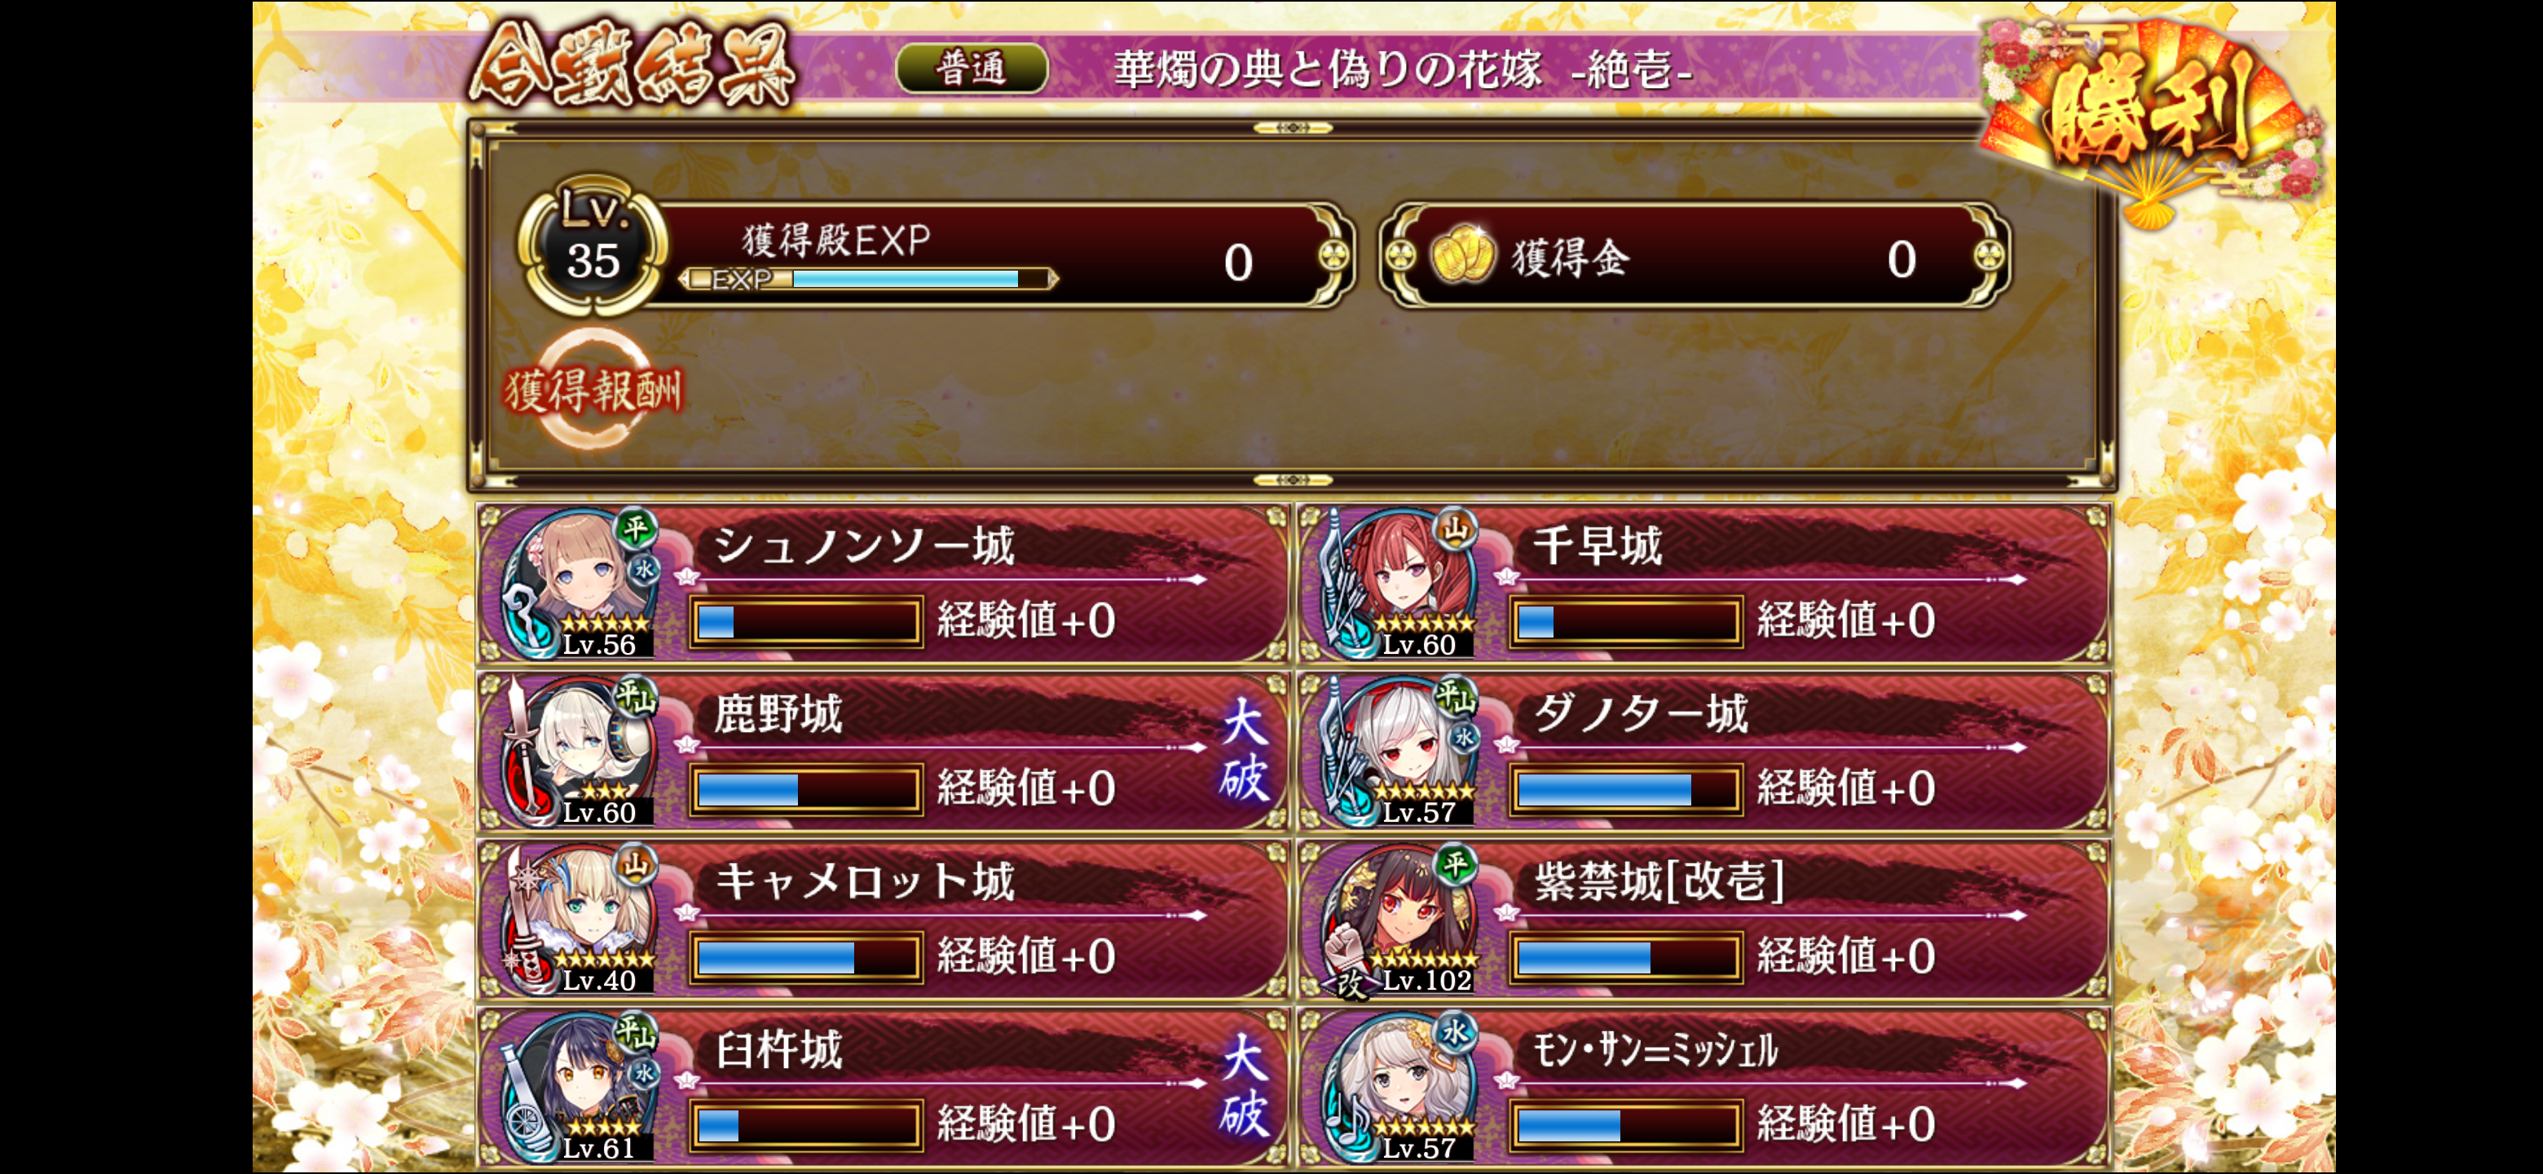Click the シュノンソー城 character portrait

pyautogui.click(x=580, y=584)
